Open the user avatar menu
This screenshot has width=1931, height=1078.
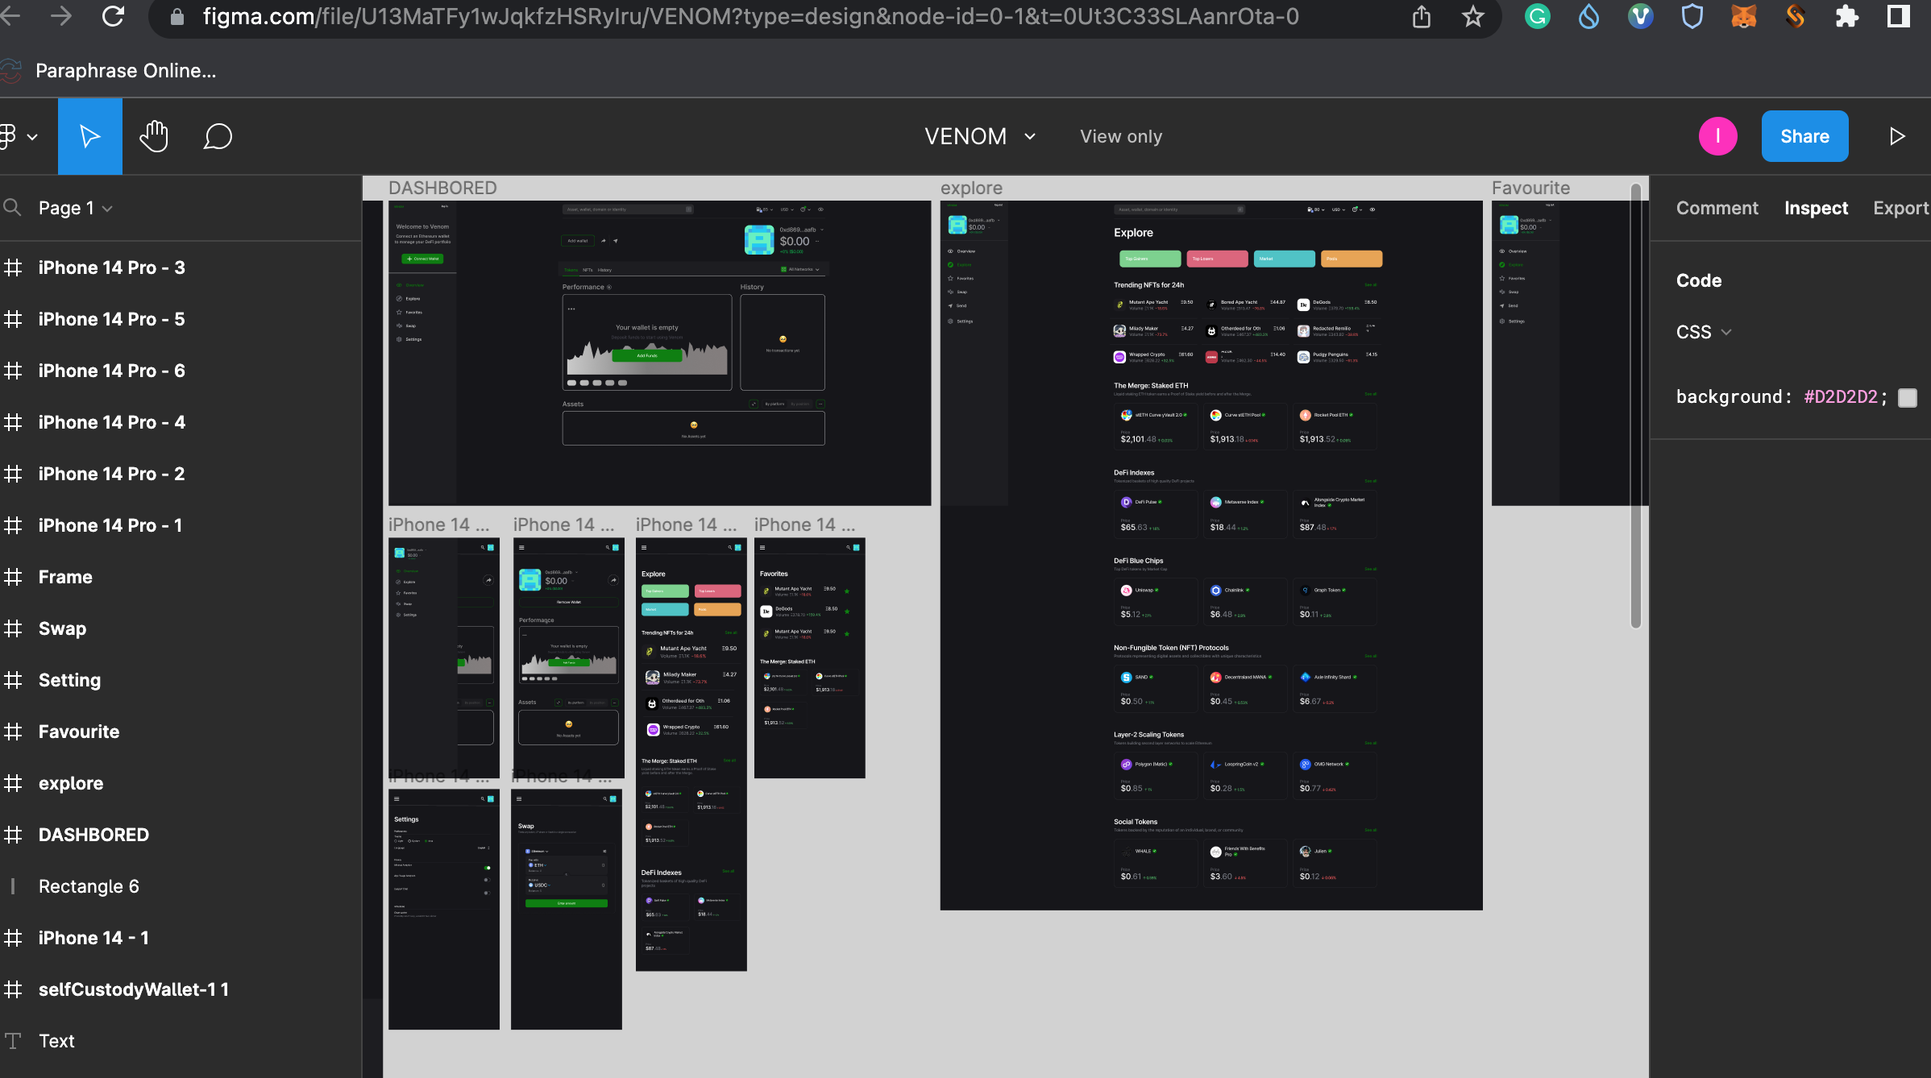1718,135
